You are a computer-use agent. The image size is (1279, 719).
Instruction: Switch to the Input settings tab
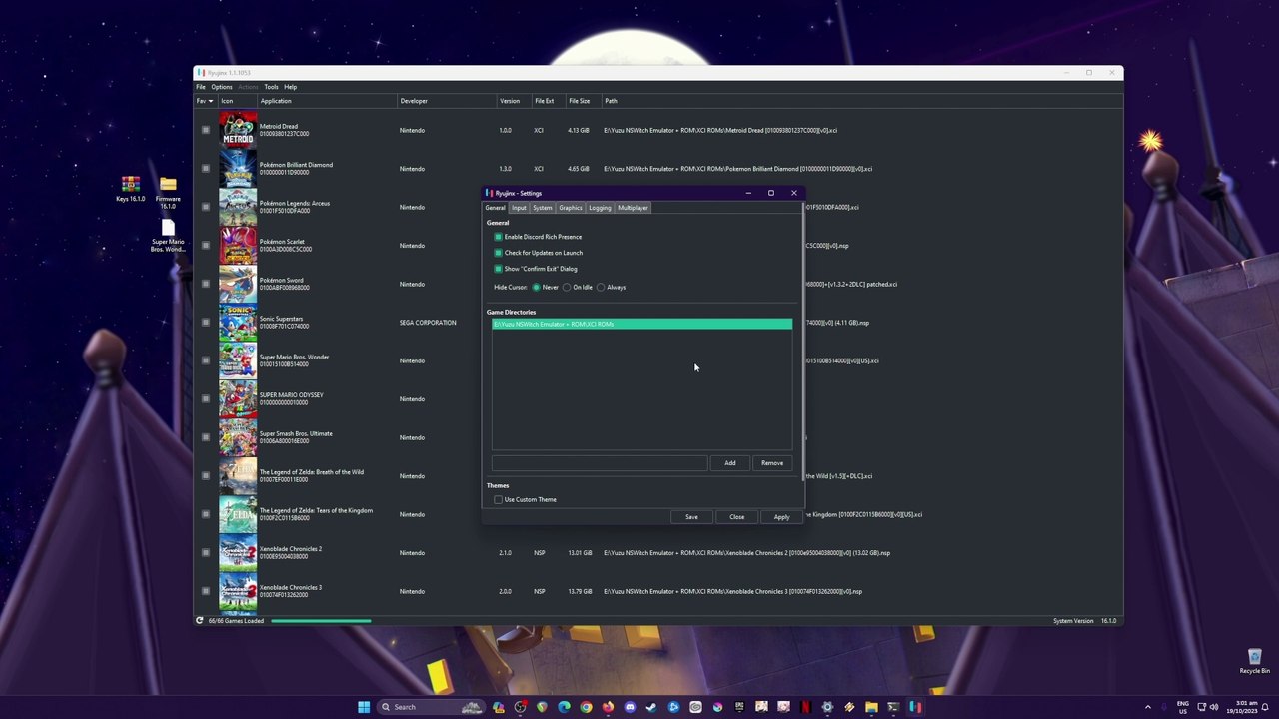[x=519, y=208]
